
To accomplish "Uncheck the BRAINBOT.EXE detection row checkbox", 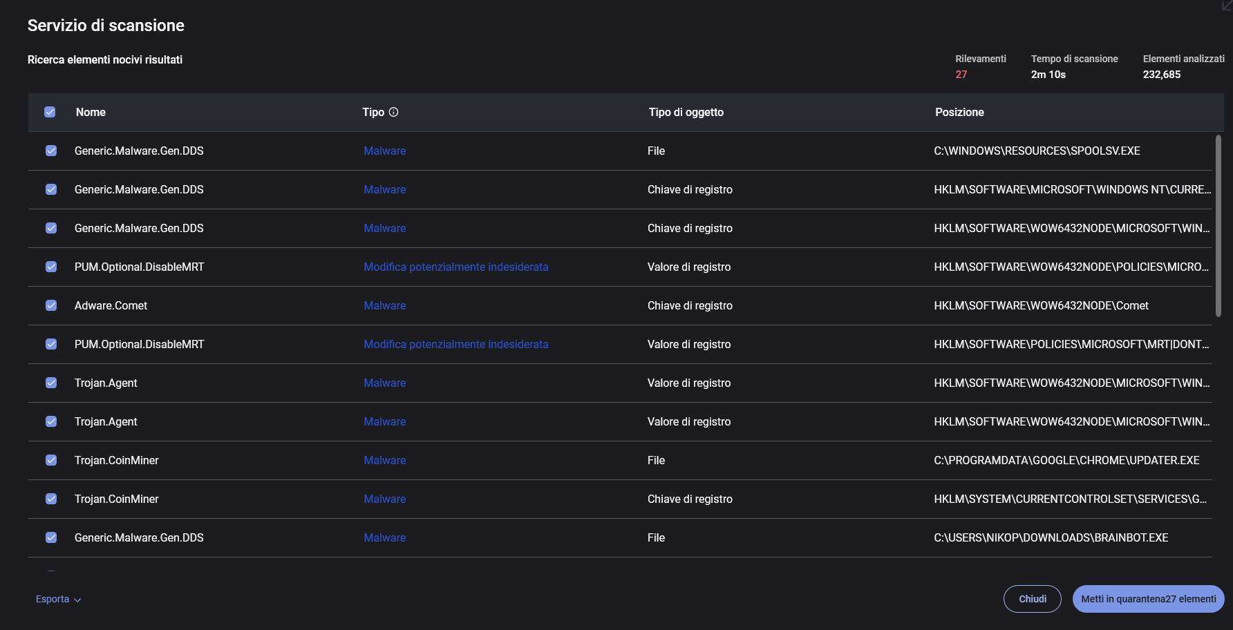I will [51, 537].
